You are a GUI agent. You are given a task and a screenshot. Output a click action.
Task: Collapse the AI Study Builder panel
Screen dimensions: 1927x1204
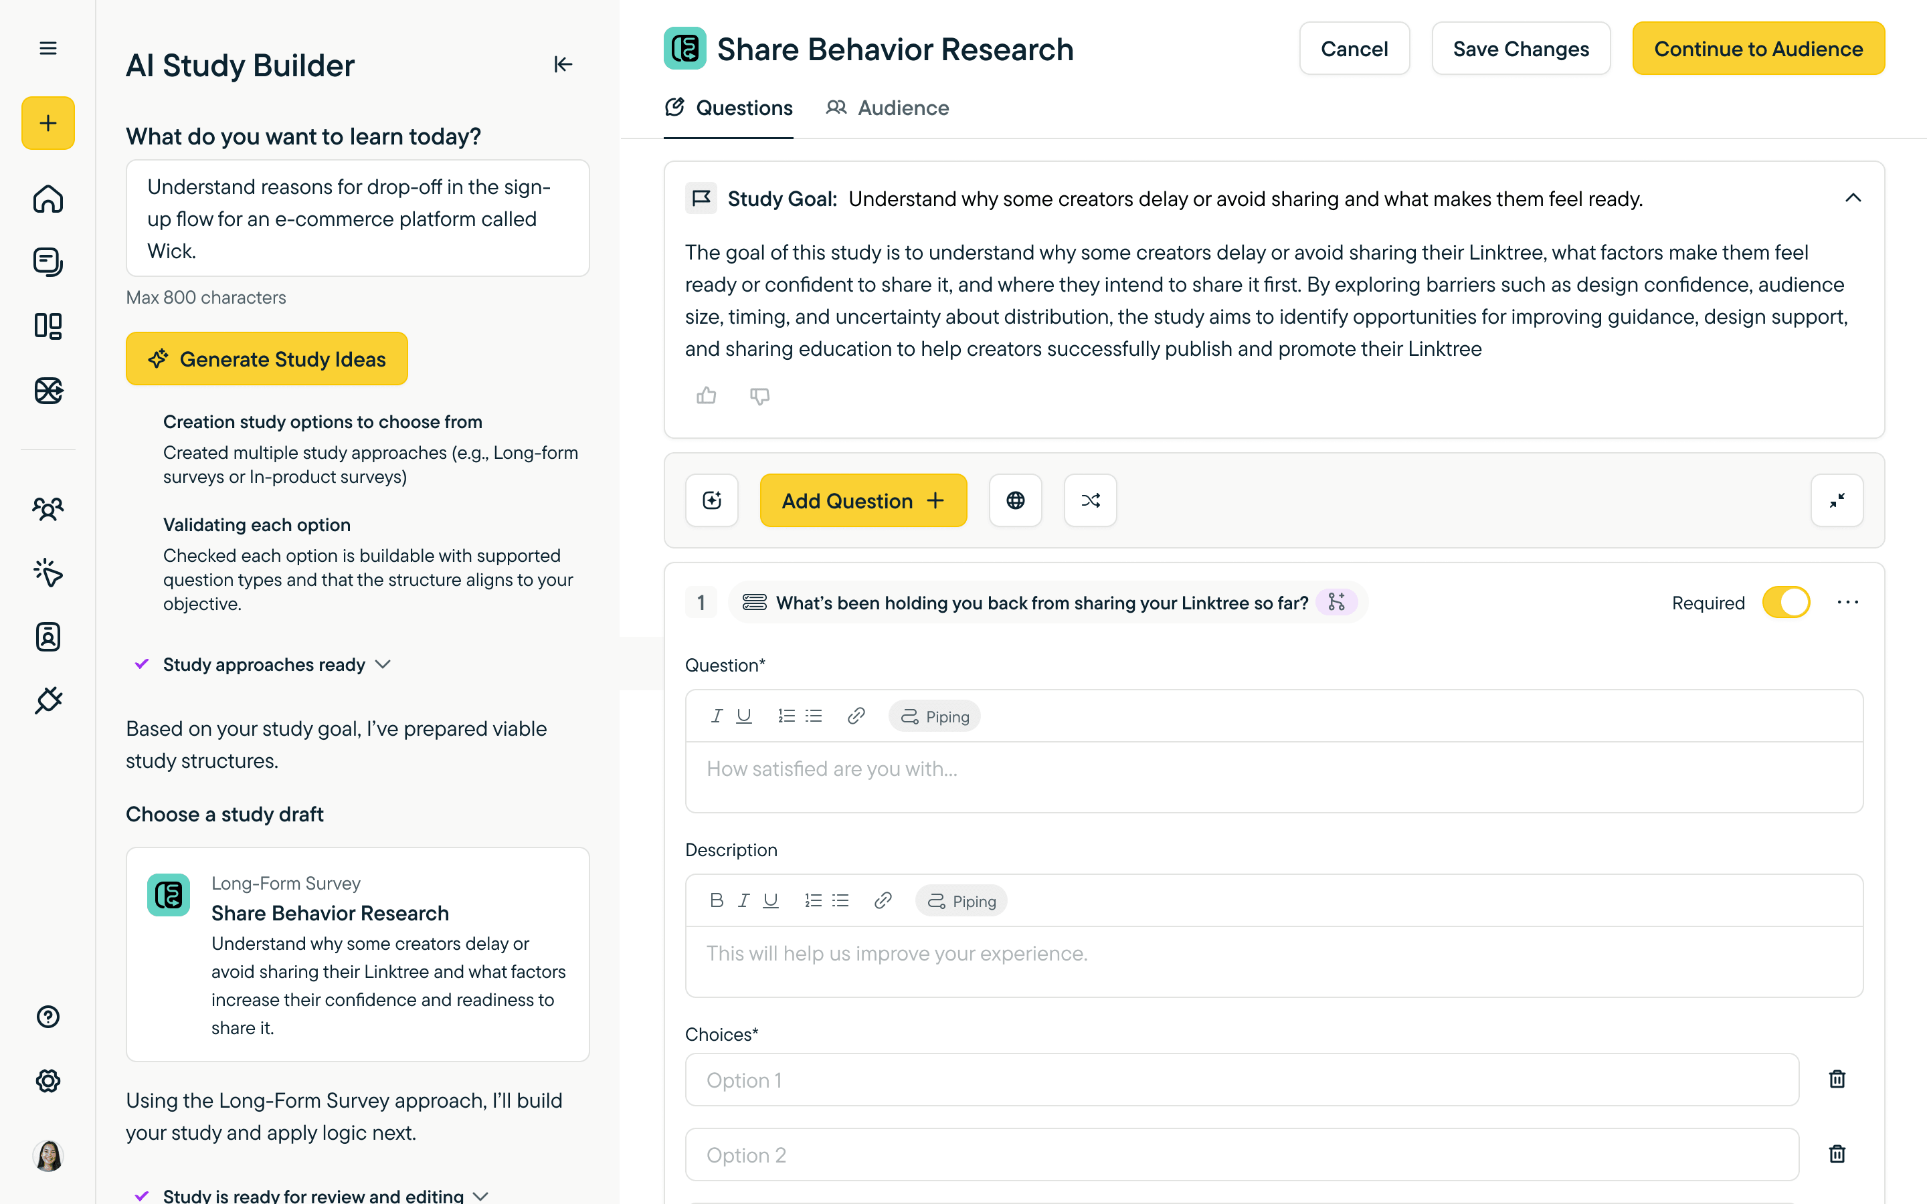click(x=563, y=64)
